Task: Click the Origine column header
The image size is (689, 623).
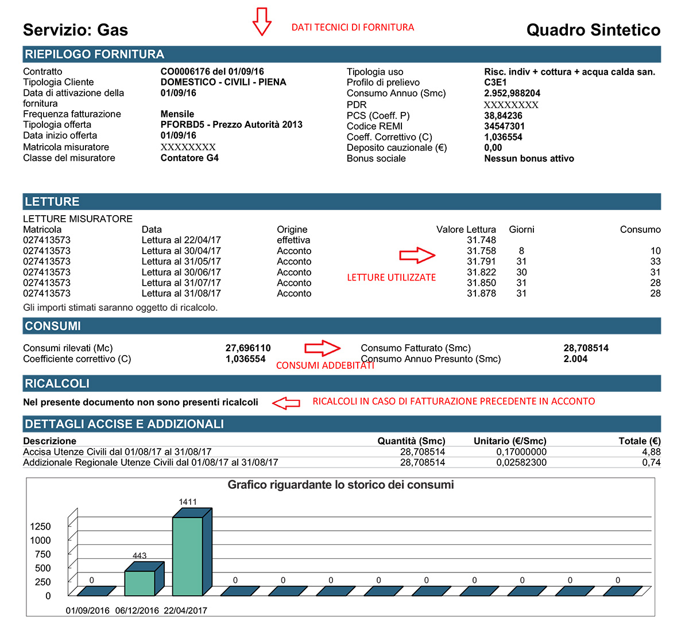Action: (292, 229)
